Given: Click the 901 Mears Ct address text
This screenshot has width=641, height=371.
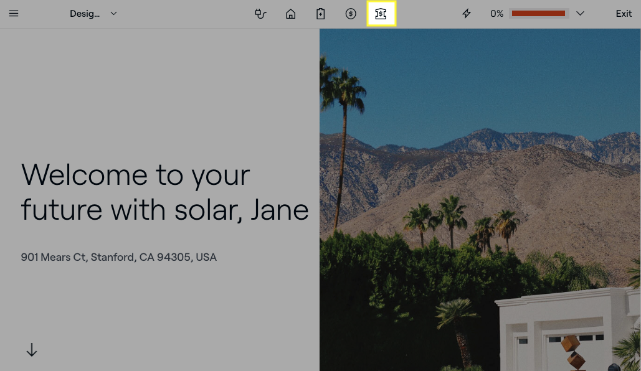Looking at the screenshot, I should 118,257.
